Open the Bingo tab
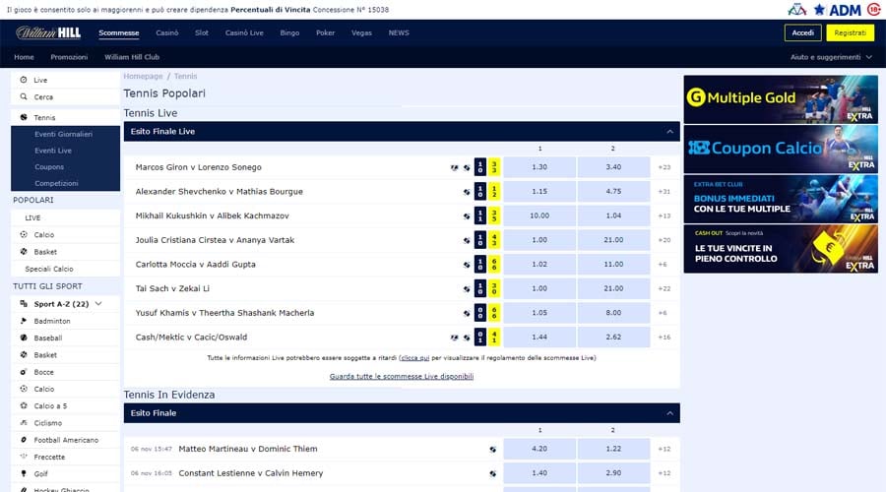This screenshot has width=886, height=492. pyautogui.click(x=289, y=32)
